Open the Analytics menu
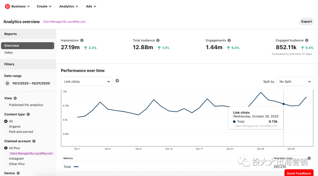 69,6
